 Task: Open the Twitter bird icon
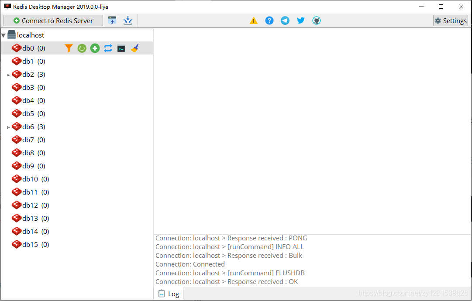tap(301, 21)
